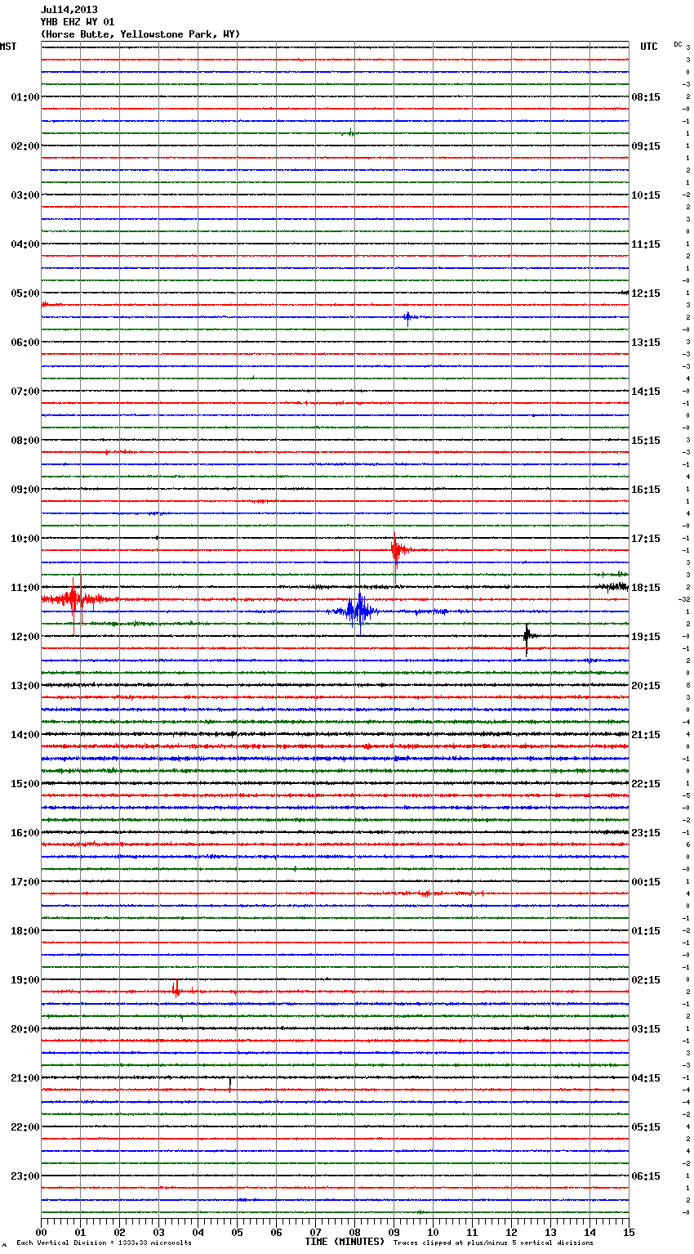This screenshot has width=694, height=1254.
Task: Click the "12:15" UTC label
Action: [646, 293]
